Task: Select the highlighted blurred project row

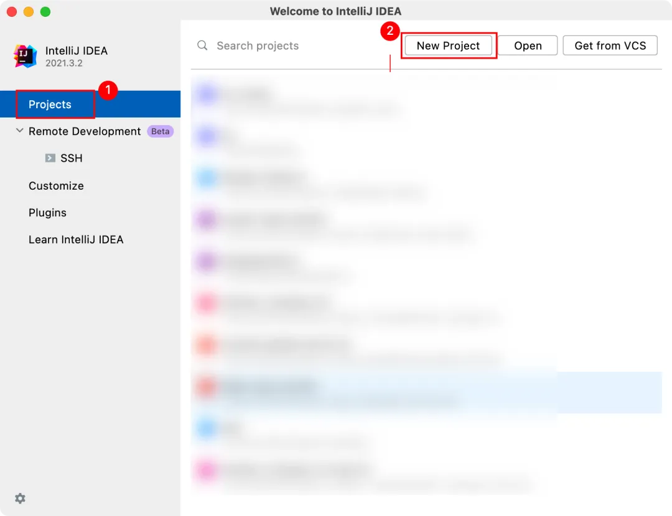Action: [x=426, y=392]
